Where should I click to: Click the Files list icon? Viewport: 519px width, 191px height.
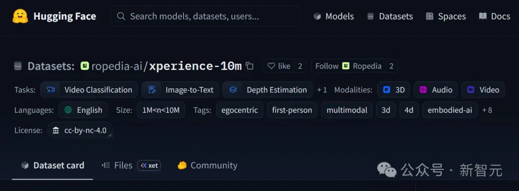(106, 165)
